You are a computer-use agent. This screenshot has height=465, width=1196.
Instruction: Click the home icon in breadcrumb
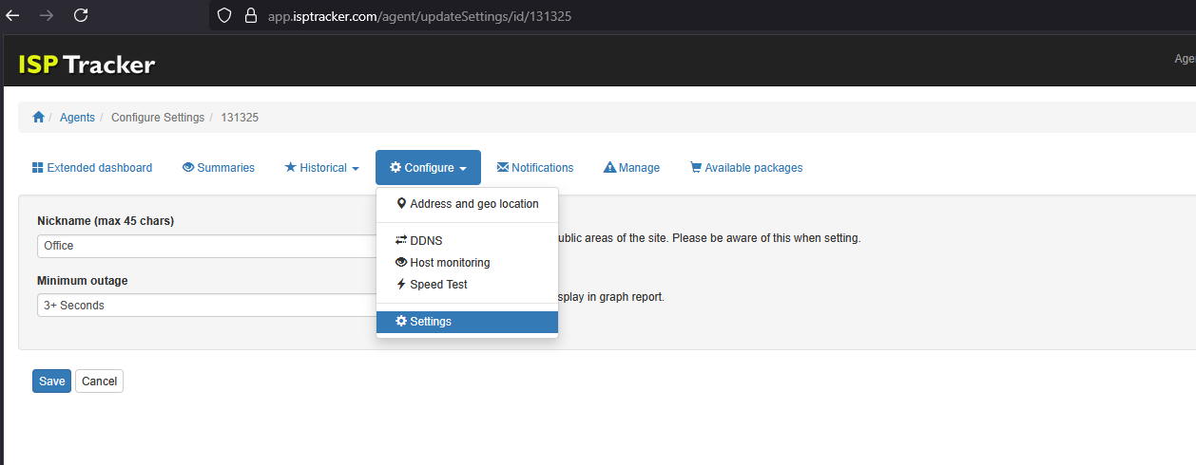[x=38, y=118]
